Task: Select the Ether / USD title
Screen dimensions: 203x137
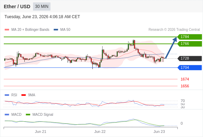Action: click(x=17, y=7)
